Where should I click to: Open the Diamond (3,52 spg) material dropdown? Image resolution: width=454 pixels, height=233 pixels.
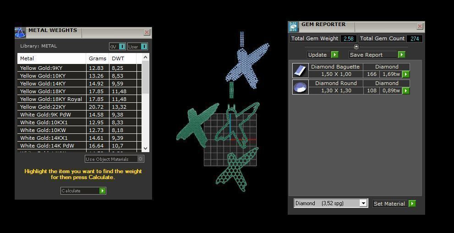363,203
